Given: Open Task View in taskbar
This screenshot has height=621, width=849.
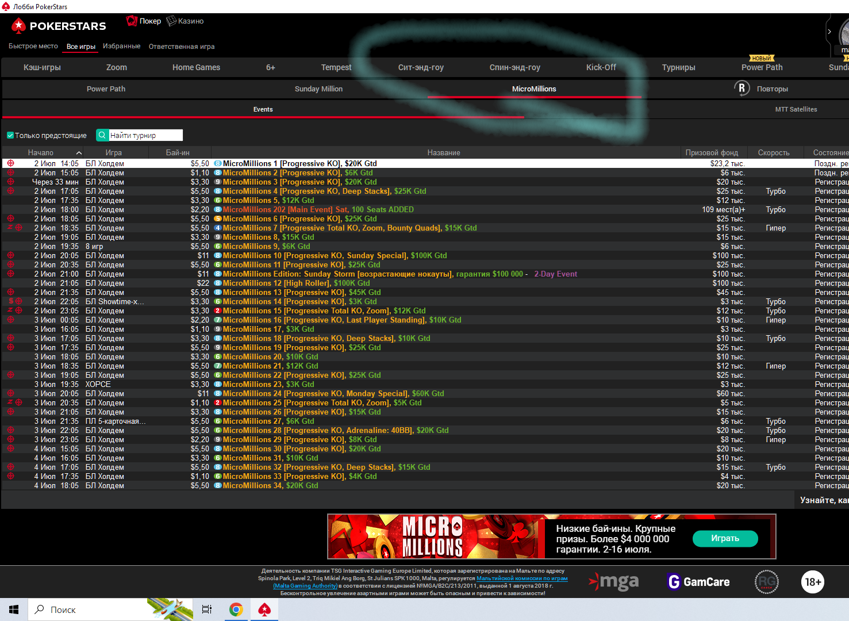Looking at the screenshot, I should [x=207, y=609].
